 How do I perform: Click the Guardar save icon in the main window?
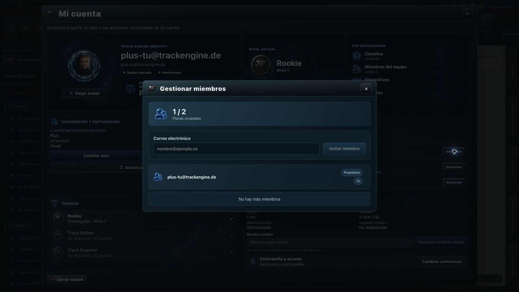coord(12,29)
